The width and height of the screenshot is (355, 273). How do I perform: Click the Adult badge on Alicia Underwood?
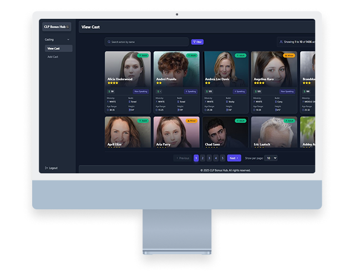(x=144, y=55)
